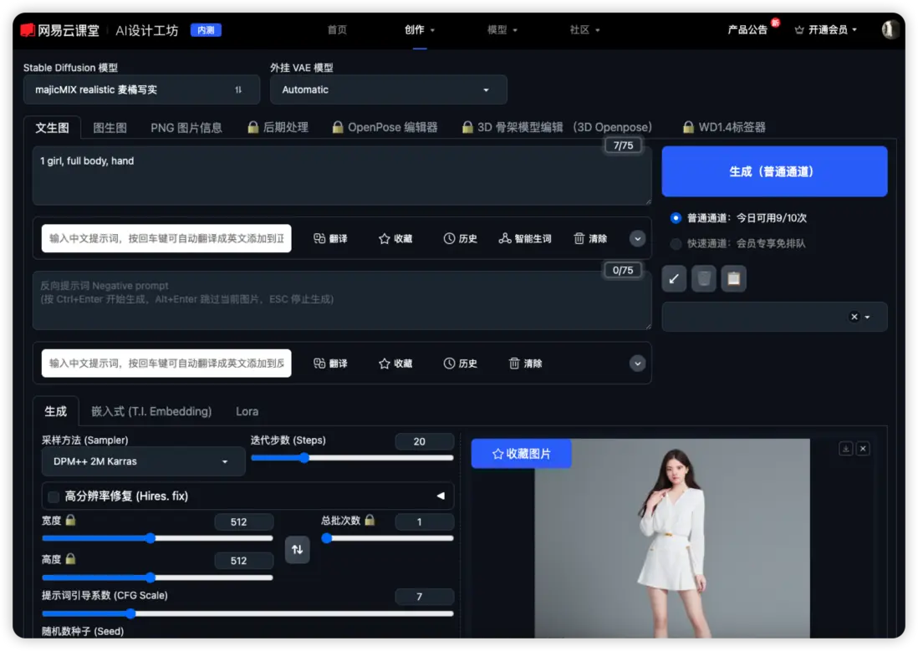Click the 收藏 star icon for negative prompt row
This screenshot has height=651, width=918.
(395, 363)
